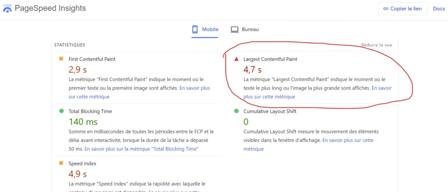Click the PageSpeed Insights logo icon
Image resolution: width=448 pixels, height=192 pixels.
(7, 9)
